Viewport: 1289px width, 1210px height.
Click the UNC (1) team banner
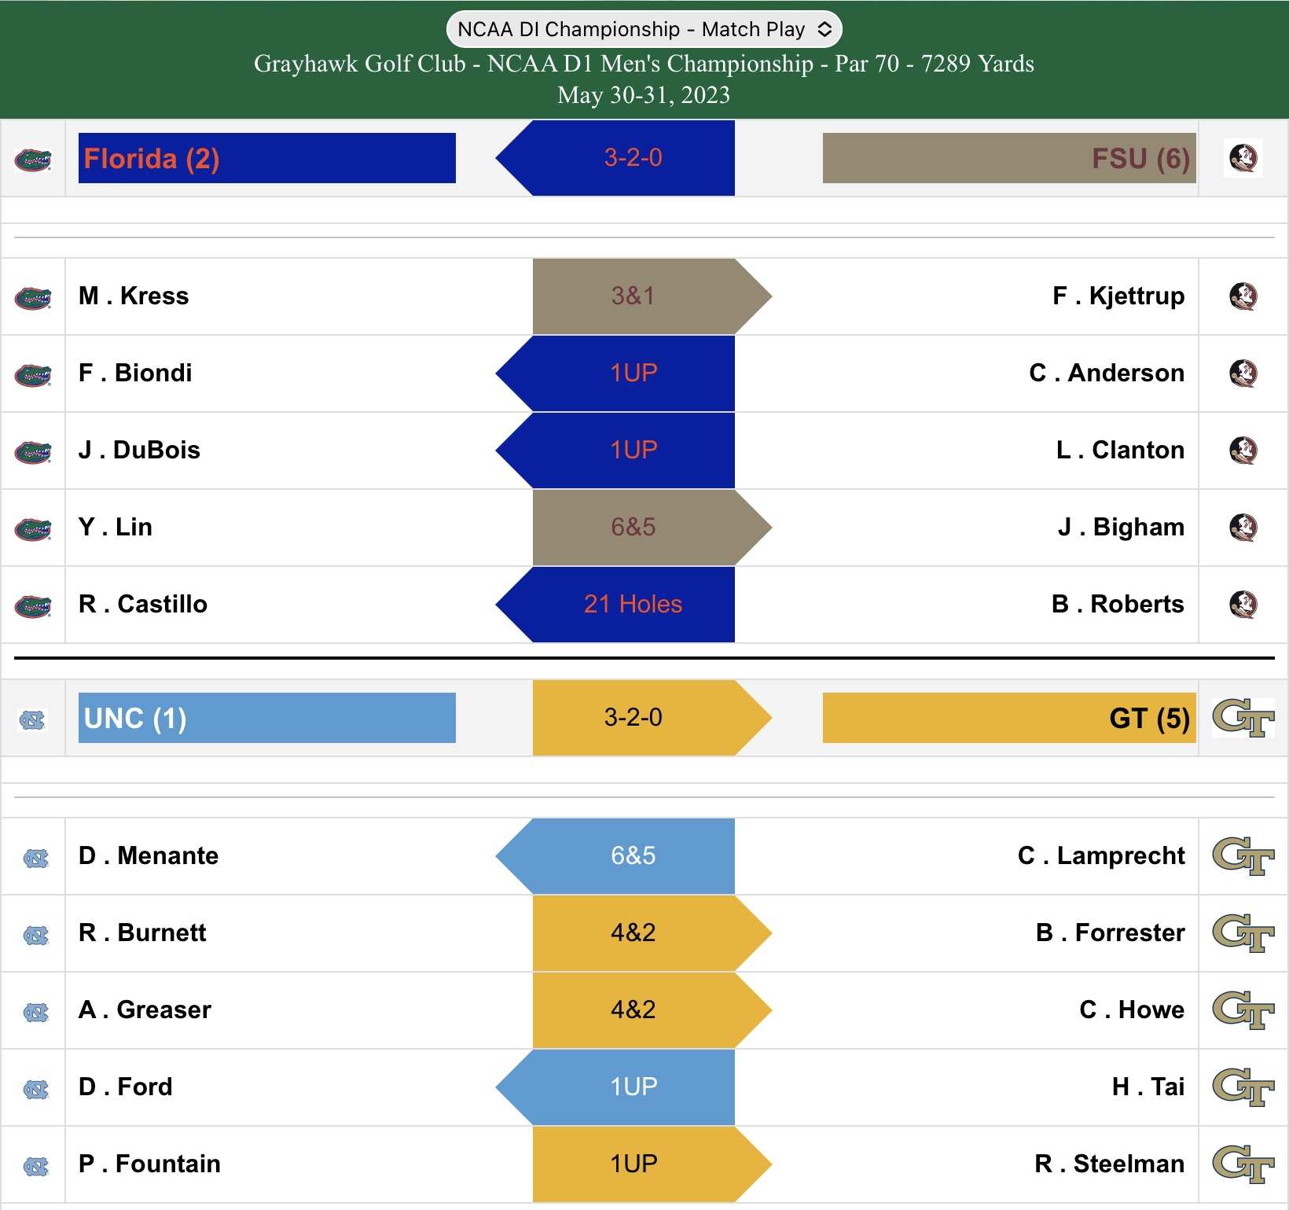tap(266, 718)
